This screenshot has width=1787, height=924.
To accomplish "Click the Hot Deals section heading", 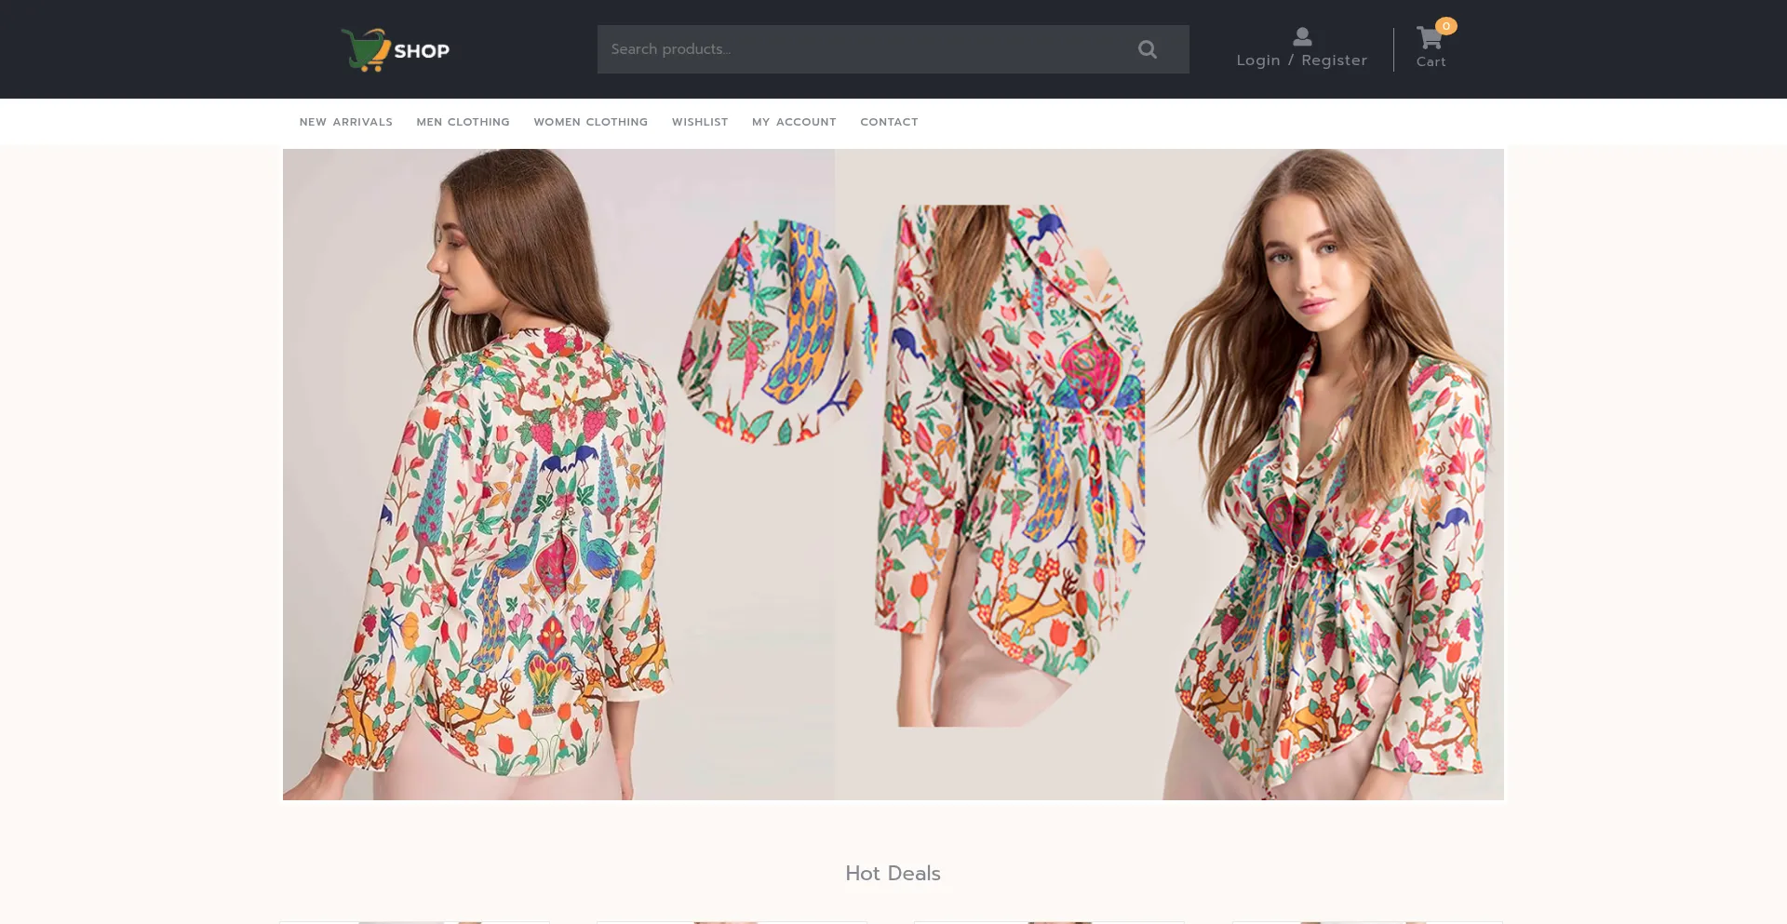I will (x=893, y=874).
